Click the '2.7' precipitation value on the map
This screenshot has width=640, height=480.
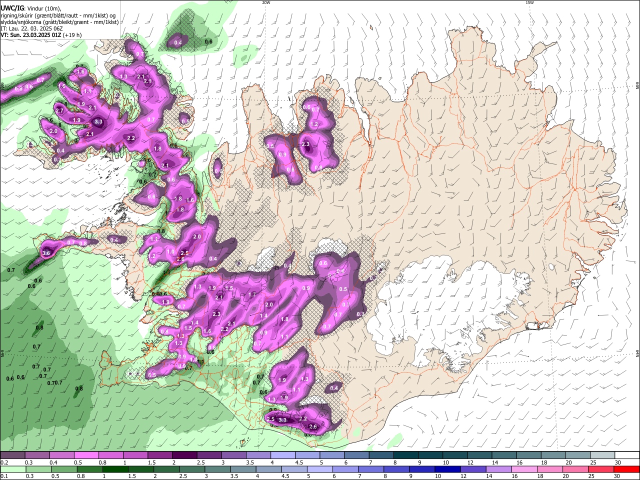(59, 110)
